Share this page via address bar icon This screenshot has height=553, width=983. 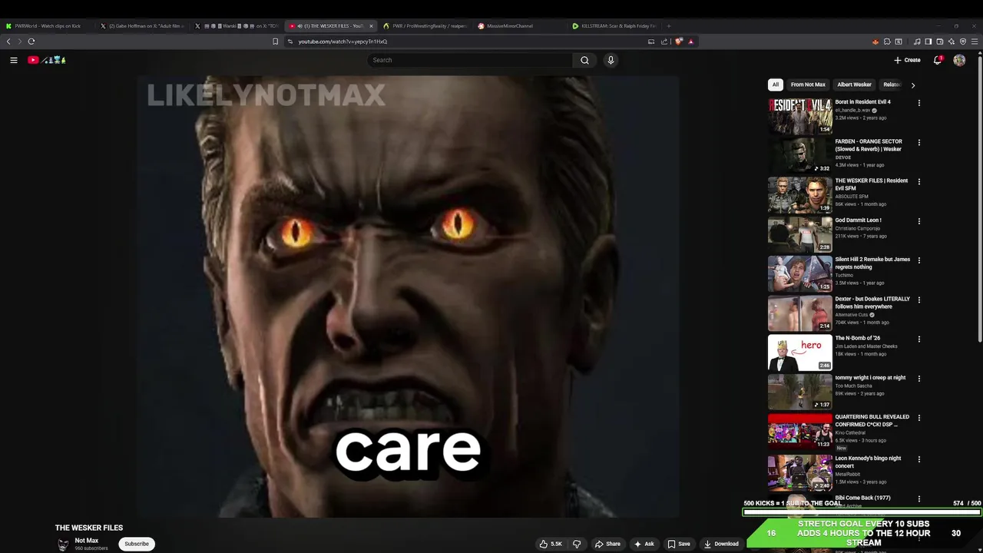[x=664, y=41]
